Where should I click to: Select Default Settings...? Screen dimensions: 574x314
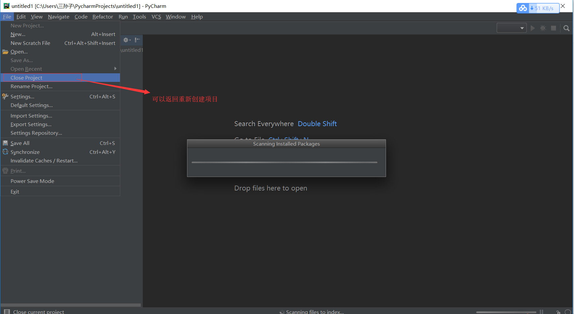[x=60, y=105]
